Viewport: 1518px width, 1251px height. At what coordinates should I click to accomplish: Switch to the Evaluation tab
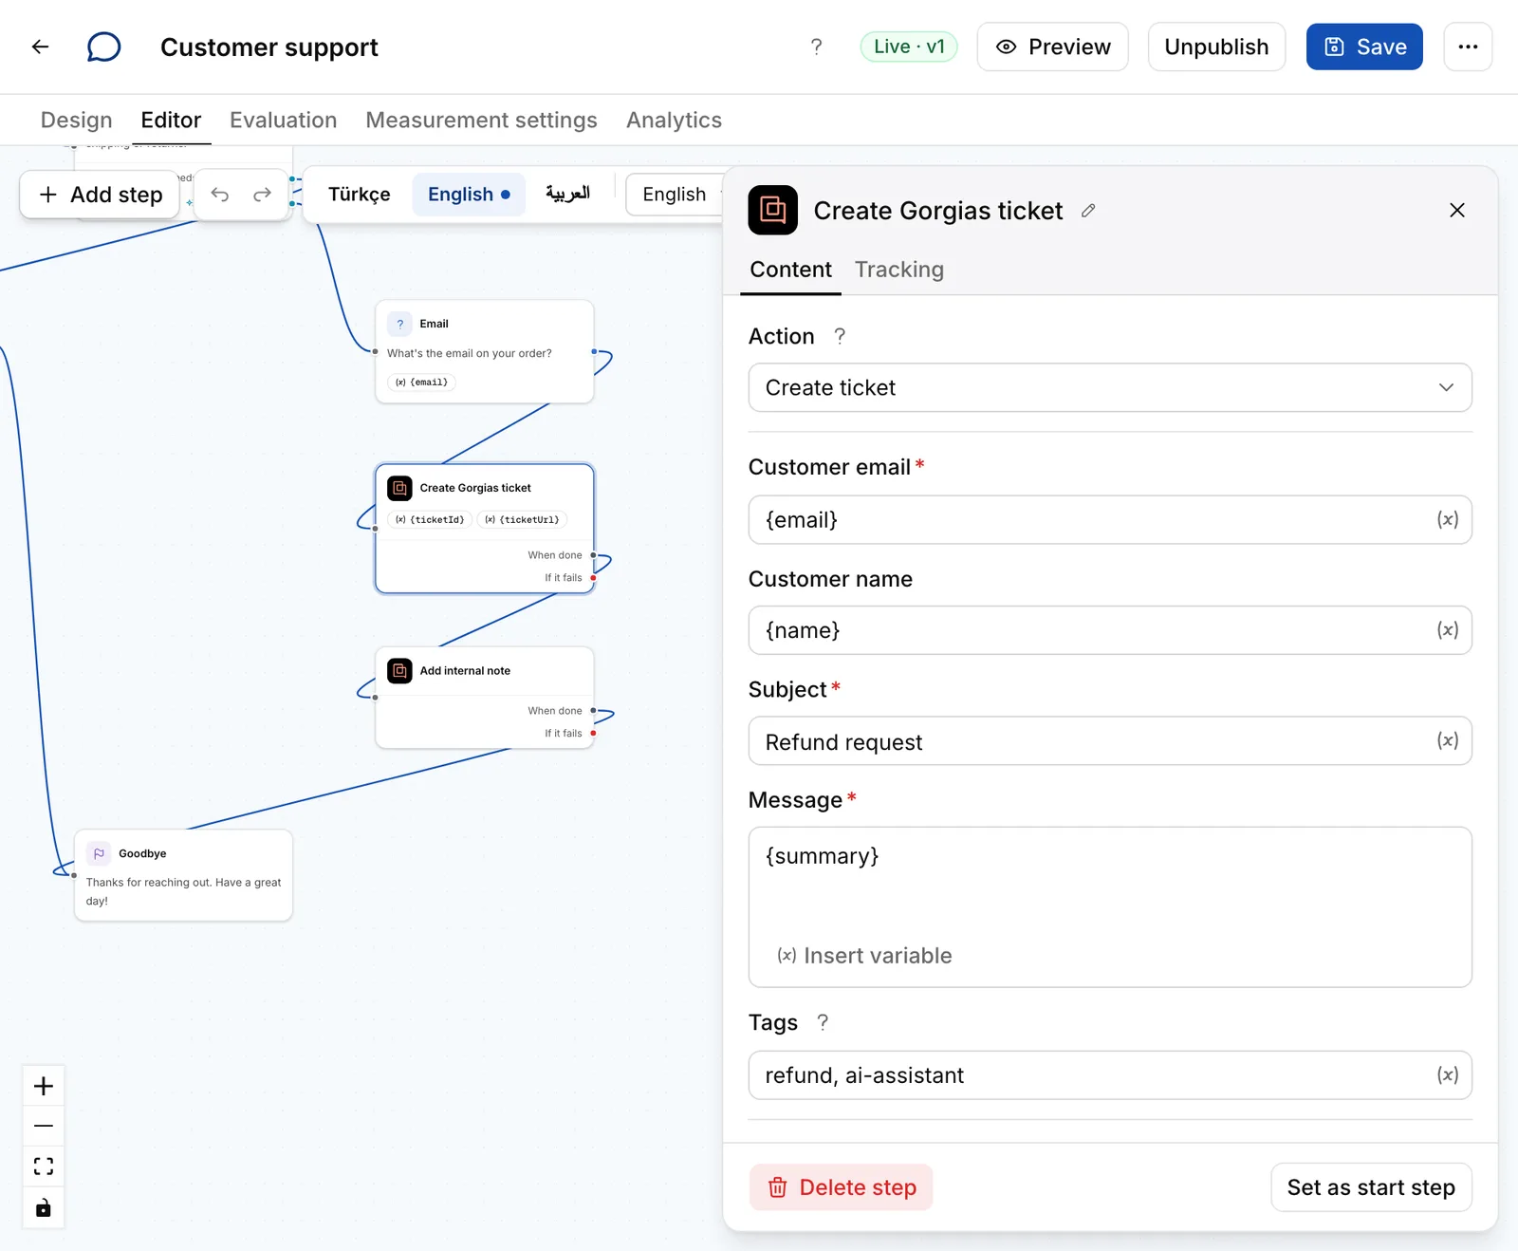pos(283,120)
